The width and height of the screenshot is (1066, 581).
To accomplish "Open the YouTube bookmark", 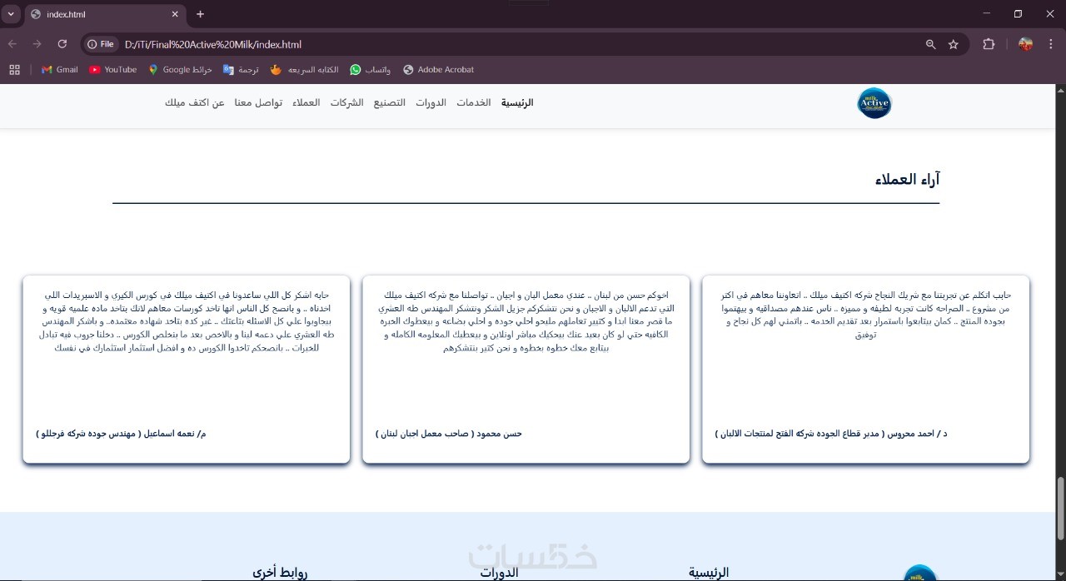I will coord(112,70).
